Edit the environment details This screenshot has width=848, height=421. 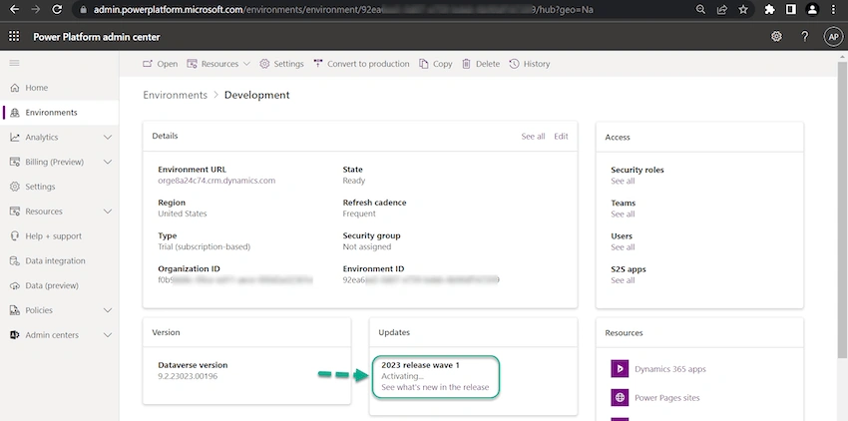click(x=561, y=137)
